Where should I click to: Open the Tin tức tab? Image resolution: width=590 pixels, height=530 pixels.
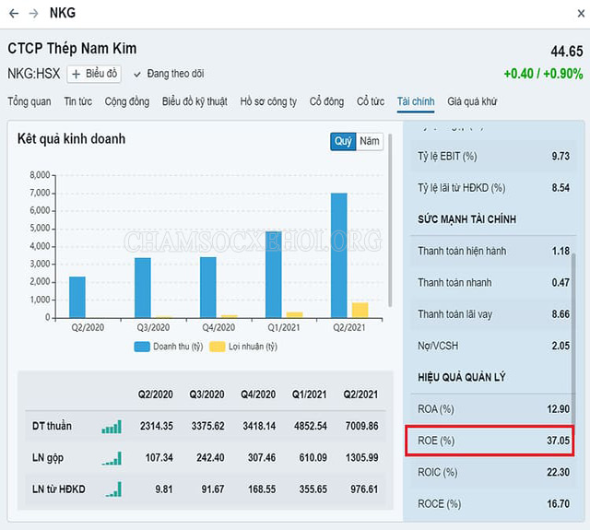click(77, 101)
